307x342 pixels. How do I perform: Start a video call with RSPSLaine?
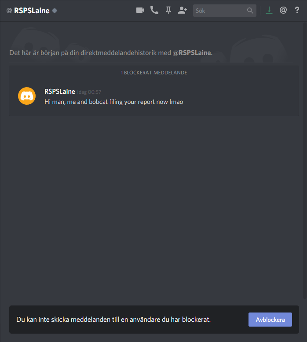tap(140, 10)
